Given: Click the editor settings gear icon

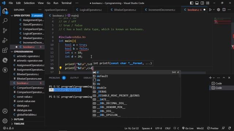Looking at the screenshot, I should point(219,10).
